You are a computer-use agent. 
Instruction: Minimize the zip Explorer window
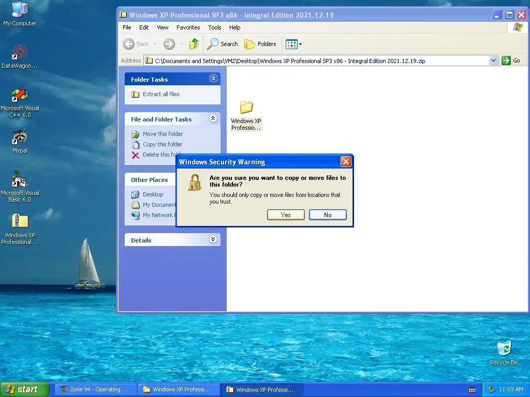(497, 15)
